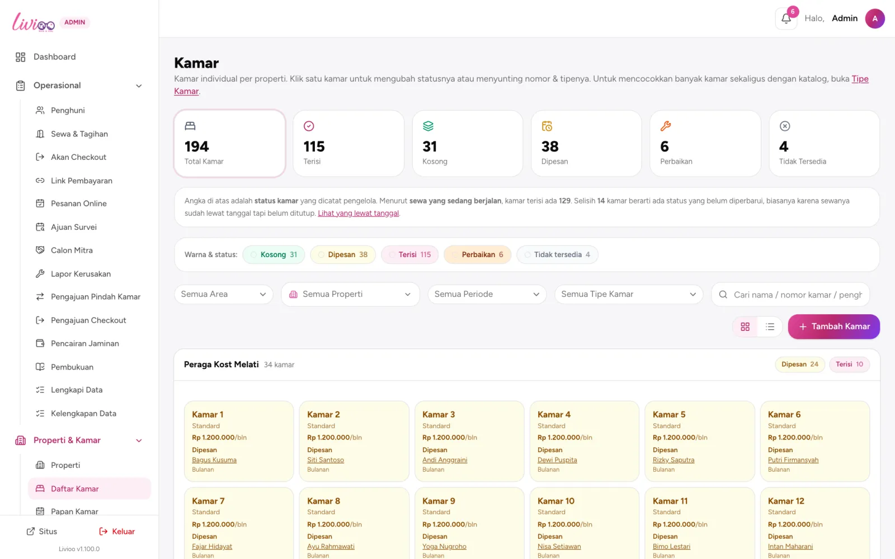The height and width of the screenshot is (559, 895).
Task: Open the Semua Area dropdown
Action: pos(224,295)
